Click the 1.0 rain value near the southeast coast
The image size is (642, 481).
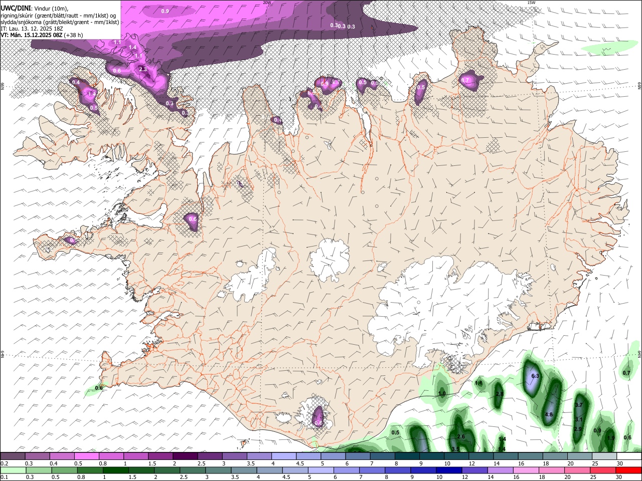[x=442, y=394]
